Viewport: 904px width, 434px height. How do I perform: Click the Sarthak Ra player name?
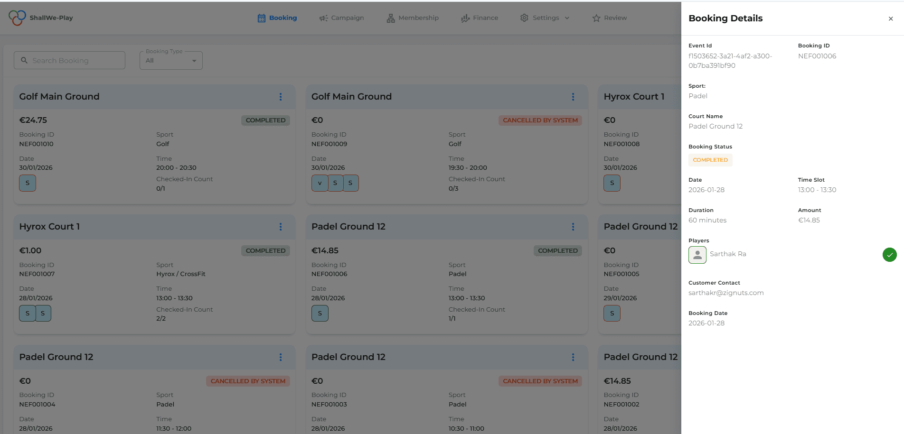[728, 254]
